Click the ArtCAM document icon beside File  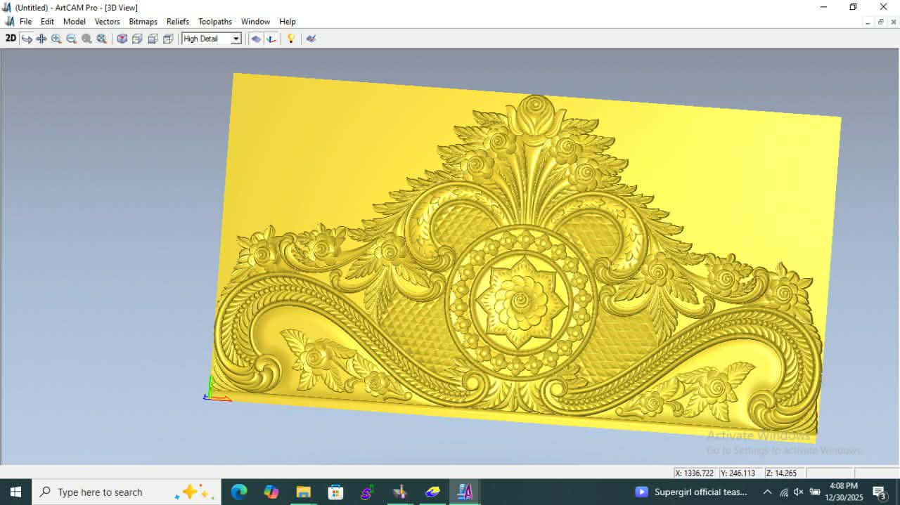coord(9,22)
